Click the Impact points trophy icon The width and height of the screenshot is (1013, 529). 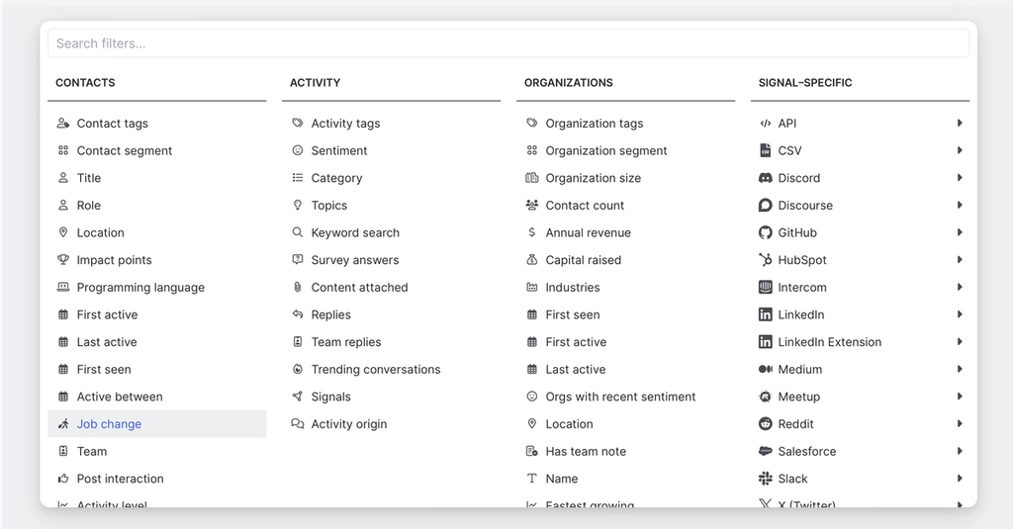tap(63, 260)
